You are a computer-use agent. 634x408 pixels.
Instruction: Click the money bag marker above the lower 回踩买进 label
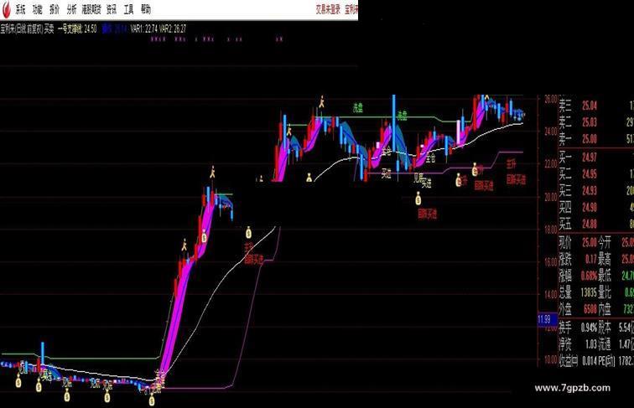point(418,199)
